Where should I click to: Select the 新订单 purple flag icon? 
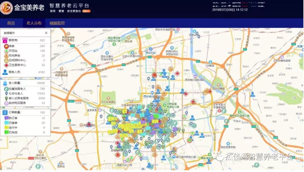tap(6, 118)
